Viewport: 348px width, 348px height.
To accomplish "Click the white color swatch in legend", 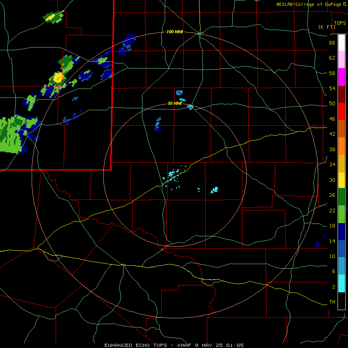I will 341,43.
